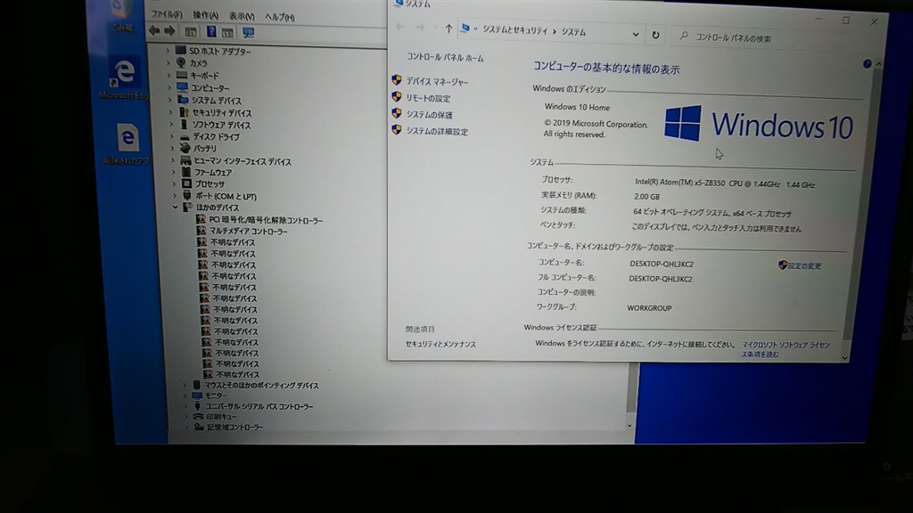Collapse the ほかのデバイス node
Screen dimensions: 913x513
point(176,207)
